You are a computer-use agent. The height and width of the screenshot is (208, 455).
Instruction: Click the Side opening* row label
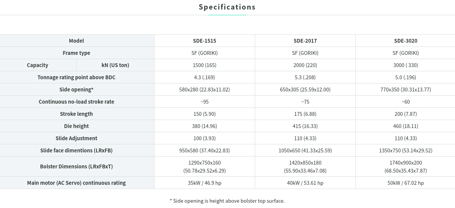click(77, 90)
